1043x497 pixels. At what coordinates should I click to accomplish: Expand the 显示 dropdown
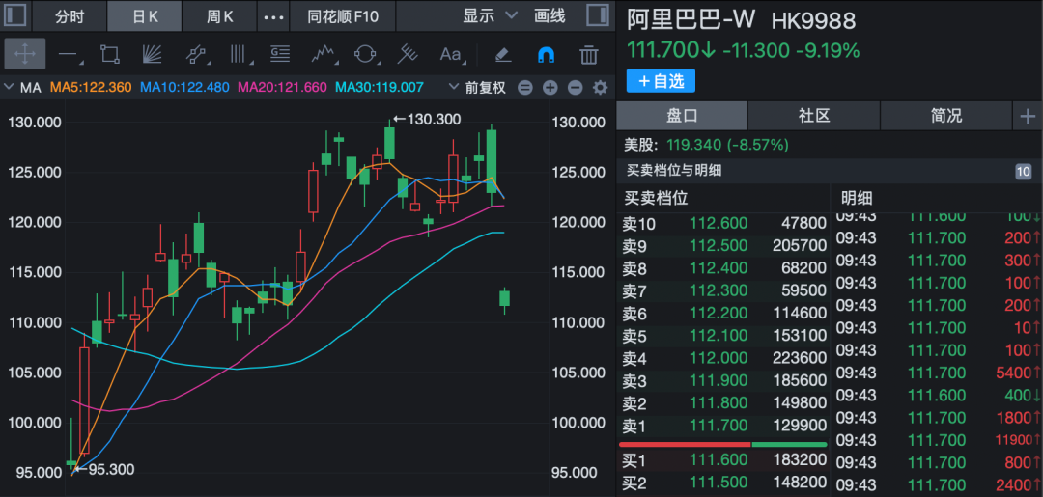point(491,16)
